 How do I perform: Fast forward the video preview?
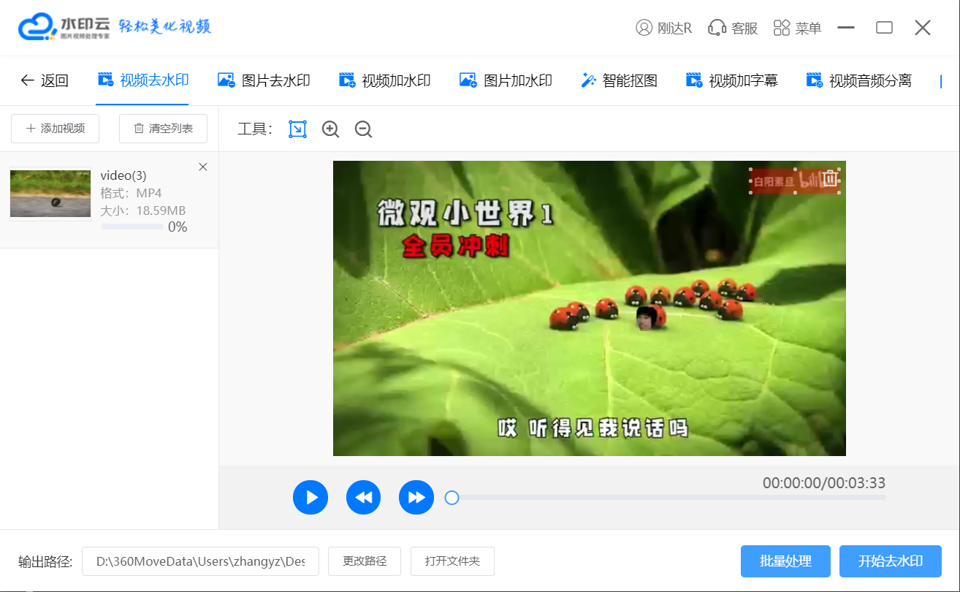pyautogui.click(x=416, y=498)
